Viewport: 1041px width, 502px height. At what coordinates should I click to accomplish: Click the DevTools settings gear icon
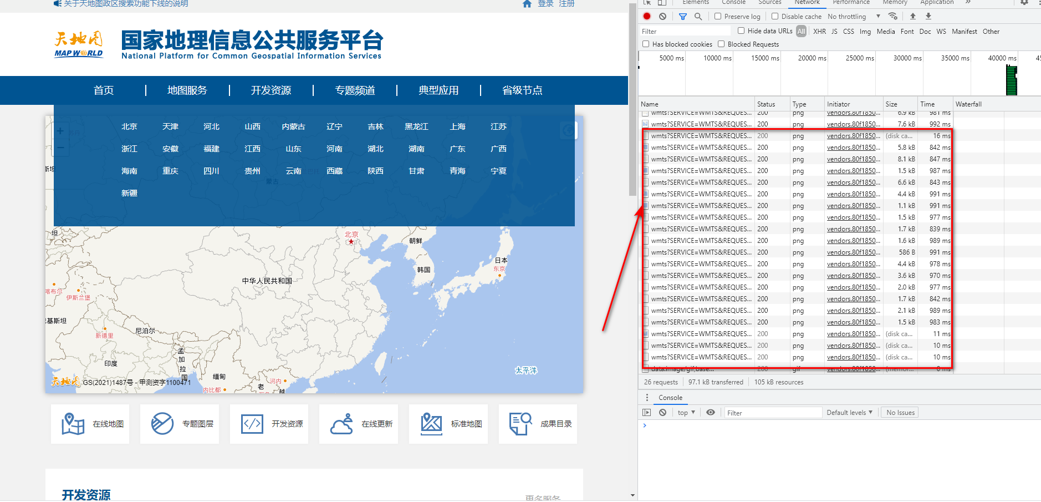[1024, 3]
